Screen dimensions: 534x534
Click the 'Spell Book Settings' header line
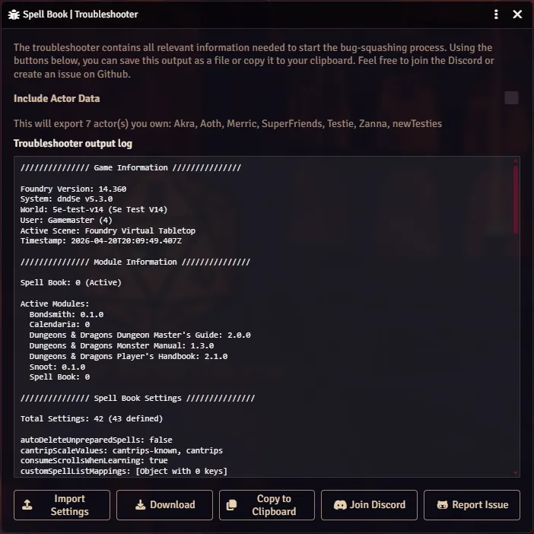(x=138, y=398)
